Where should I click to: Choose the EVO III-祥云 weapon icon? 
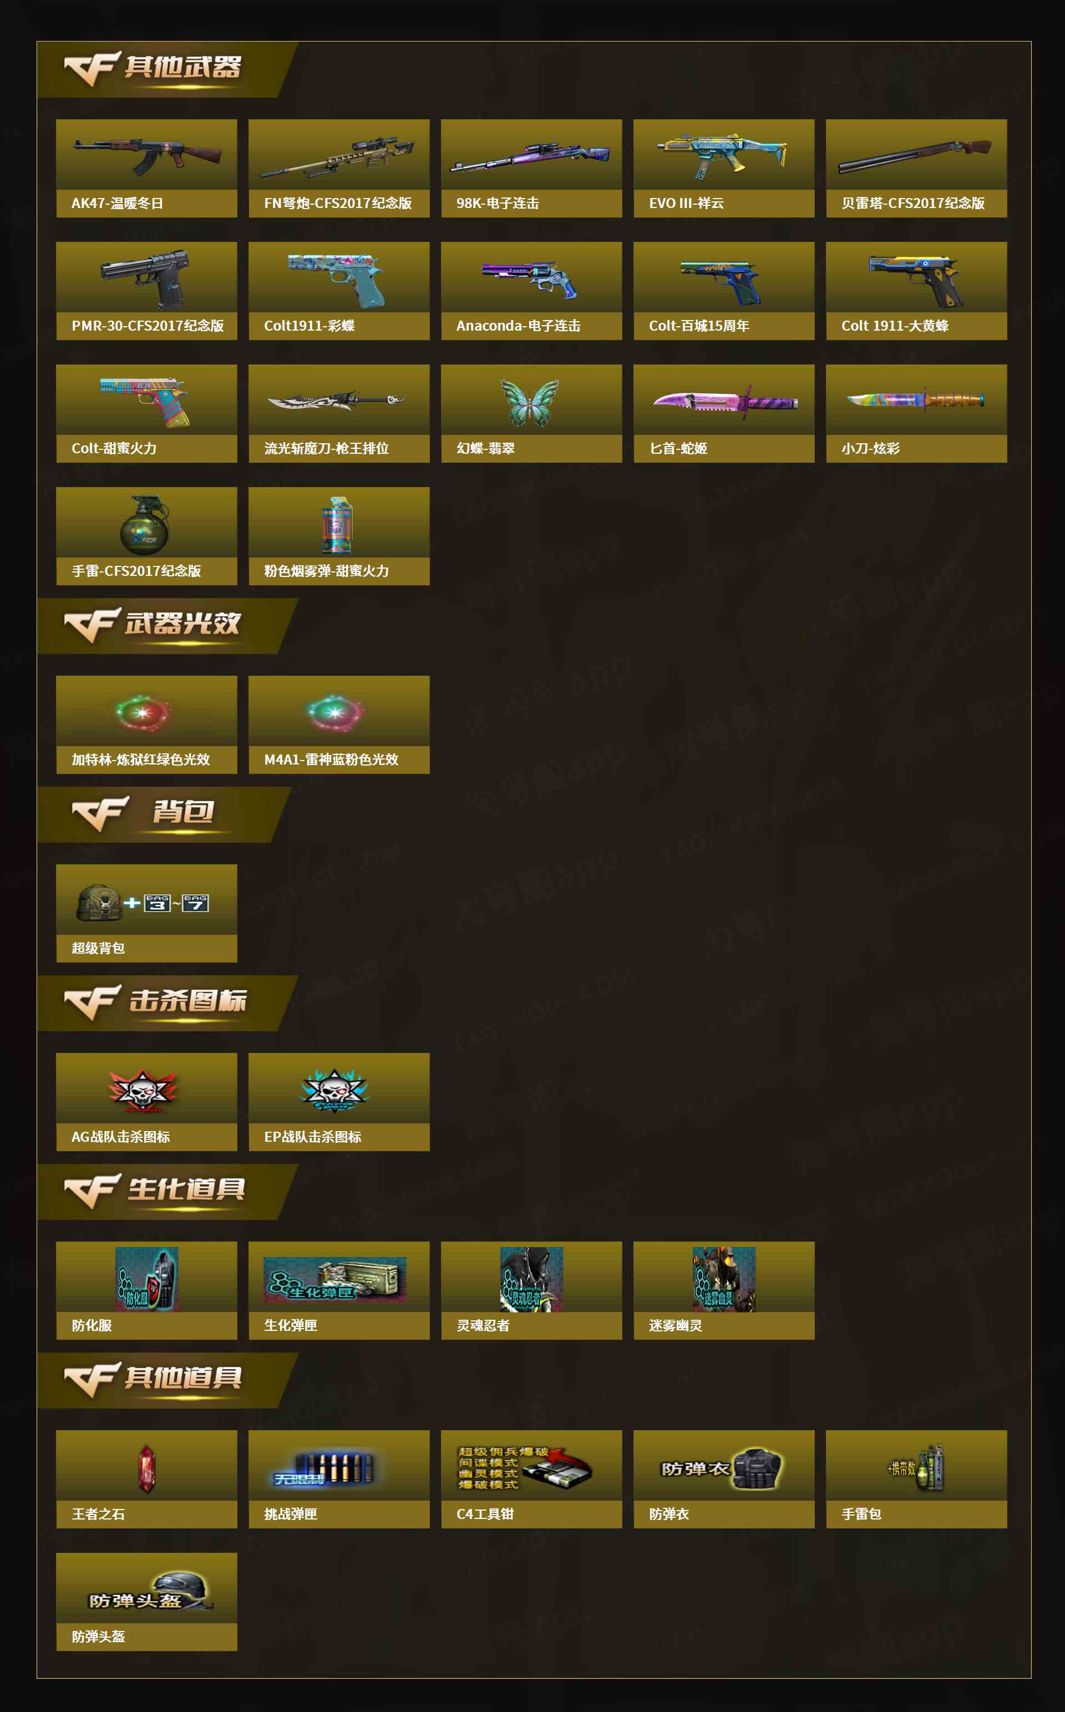tap(723, 156)
